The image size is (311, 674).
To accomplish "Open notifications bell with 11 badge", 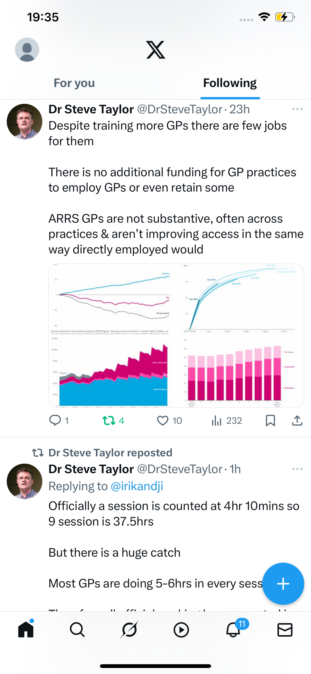I will [x=233, y=630].
